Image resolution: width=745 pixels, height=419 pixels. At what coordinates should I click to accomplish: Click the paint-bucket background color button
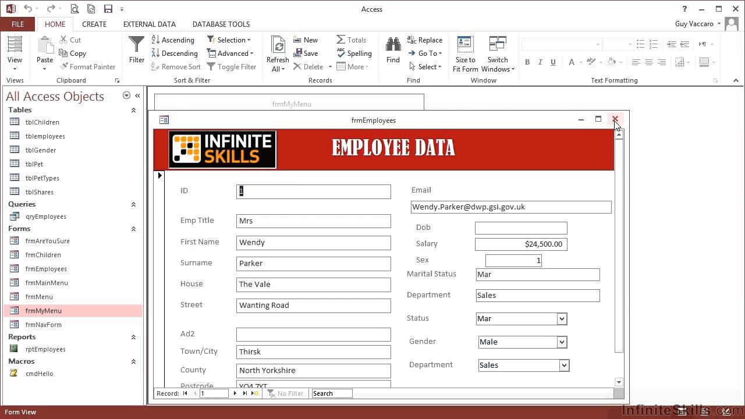[611, 62]
